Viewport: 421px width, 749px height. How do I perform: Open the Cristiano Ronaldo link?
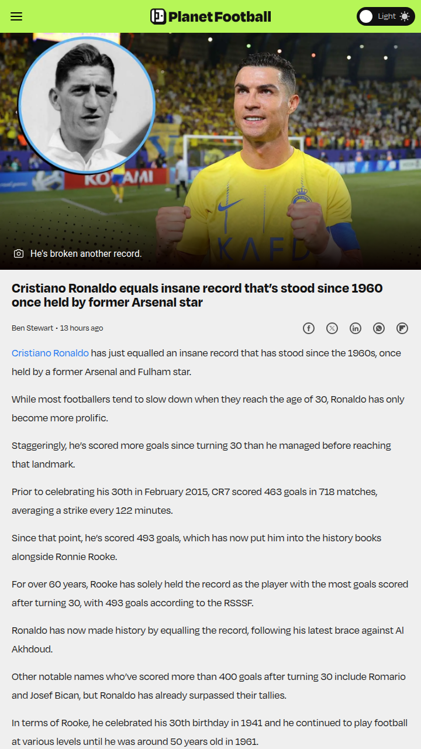point(50,353)
